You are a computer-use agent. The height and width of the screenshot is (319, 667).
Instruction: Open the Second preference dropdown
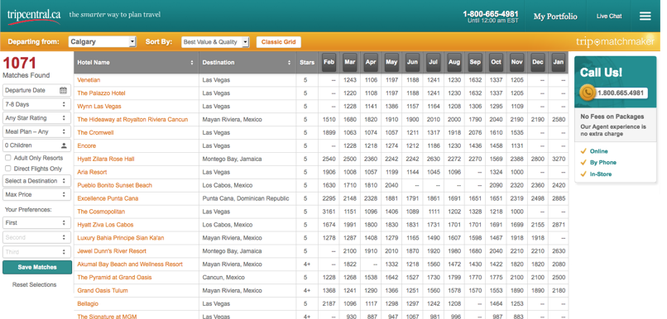click(36, 237)
